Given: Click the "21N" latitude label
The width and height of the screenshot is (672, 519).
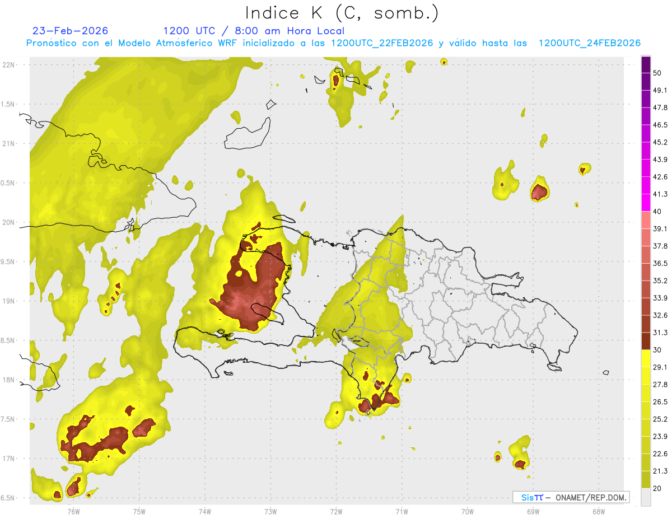Looking at the screenshot, I should [8, 144].
